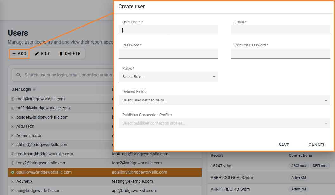Image resolution: width=335 pixels, height=195 pixels.
Task: Open the Select Role dropdown
Action: pos(168,77)
